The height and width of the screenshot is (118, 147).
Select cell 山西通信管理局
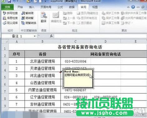click(x=43, y=83)
